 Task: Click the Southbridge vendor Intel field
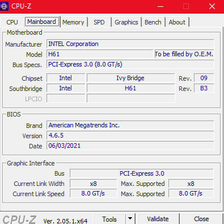(66, 88)
